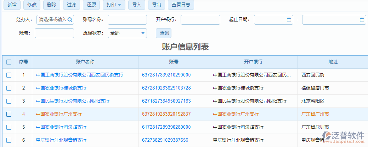The height and width of the screenshot is (147, 368).
Task: Sort by the 账户名称 column header
Action: click(x=85, y=62)
